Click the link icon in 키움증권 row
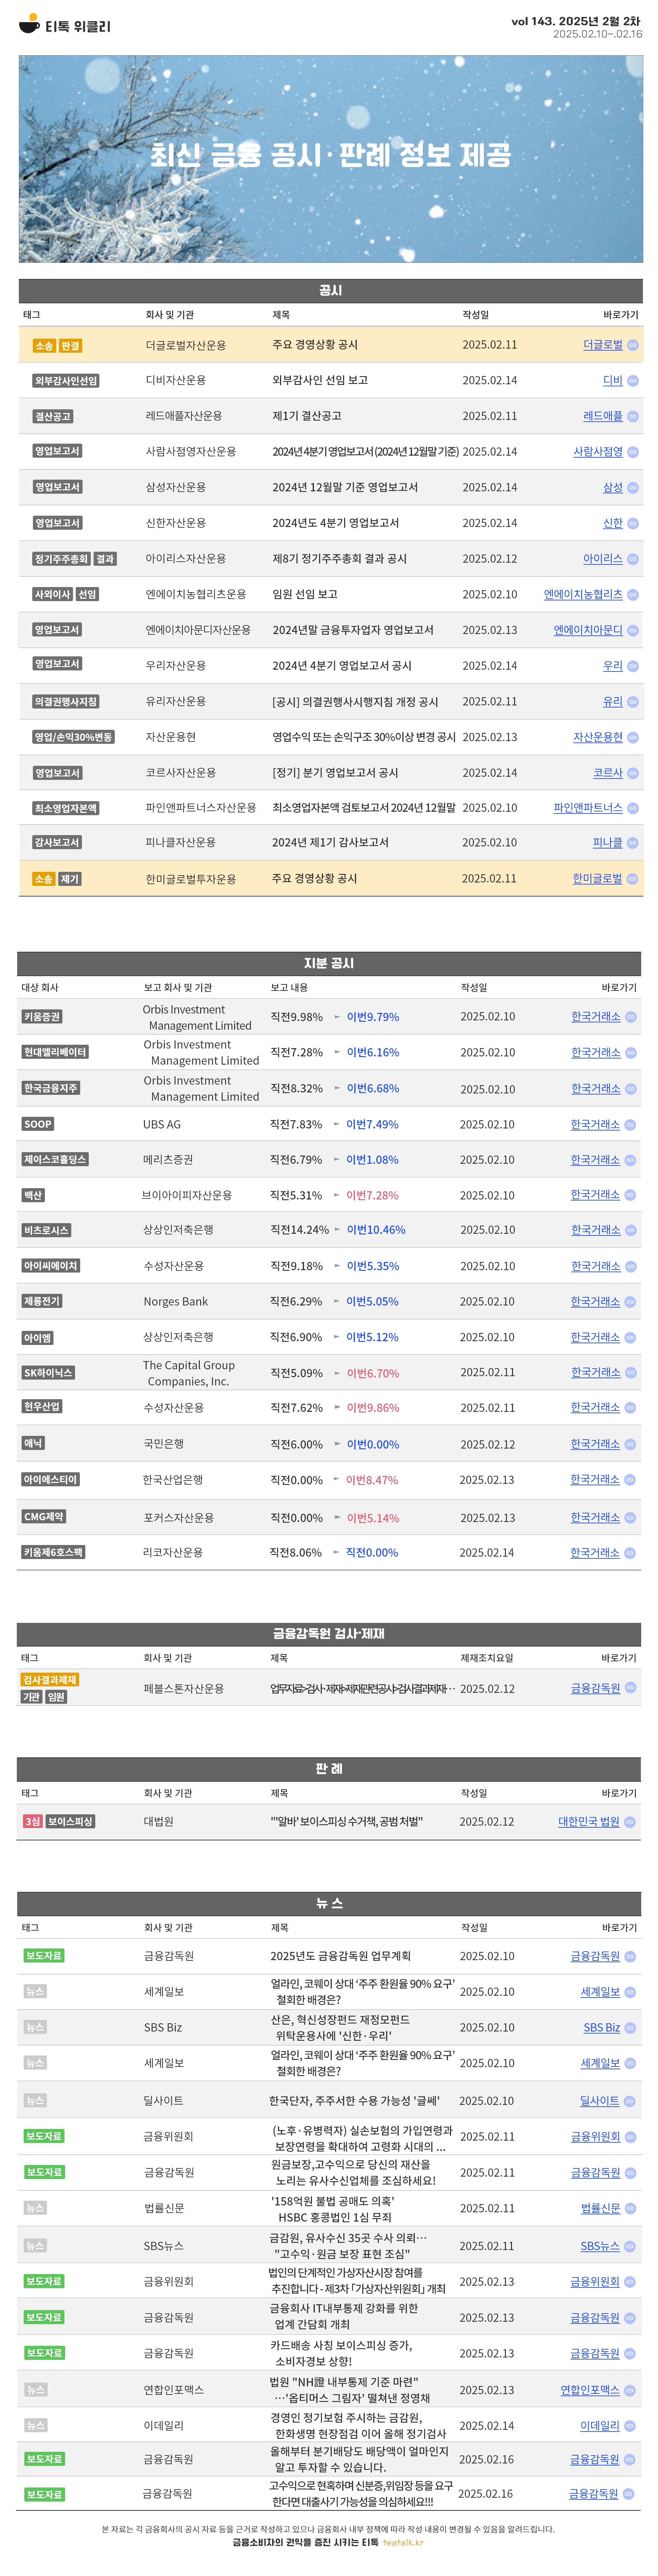This screenshot has width=658, height=2576. 631,1017
